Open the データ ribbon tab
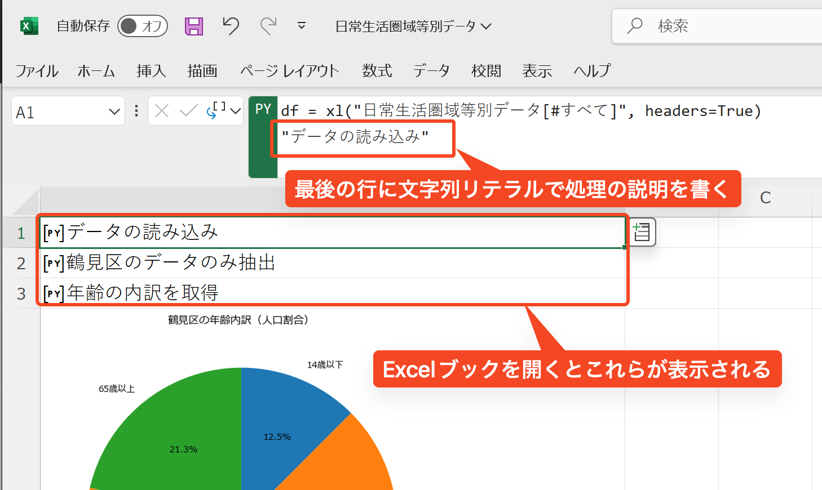Image resolution: width=822 pixels, height=490 pixels. click(x=431, y=71)
